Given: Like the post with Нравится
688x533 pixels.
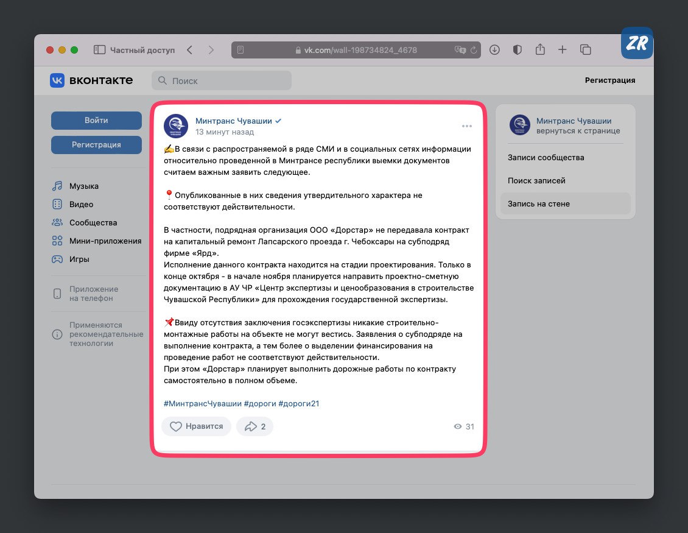Looking at the screenshot, I should [196, 426].
